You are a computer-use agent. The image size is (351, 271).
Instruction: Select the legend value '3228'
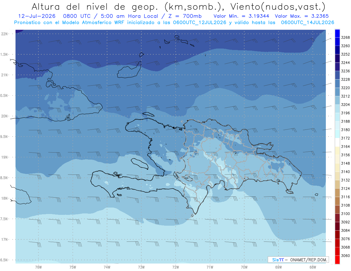[345, 80]
